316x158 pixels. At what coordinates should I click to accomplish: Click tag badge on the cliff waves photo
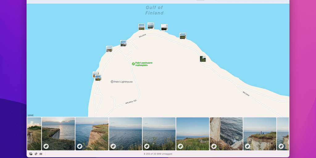coord(214,146)
